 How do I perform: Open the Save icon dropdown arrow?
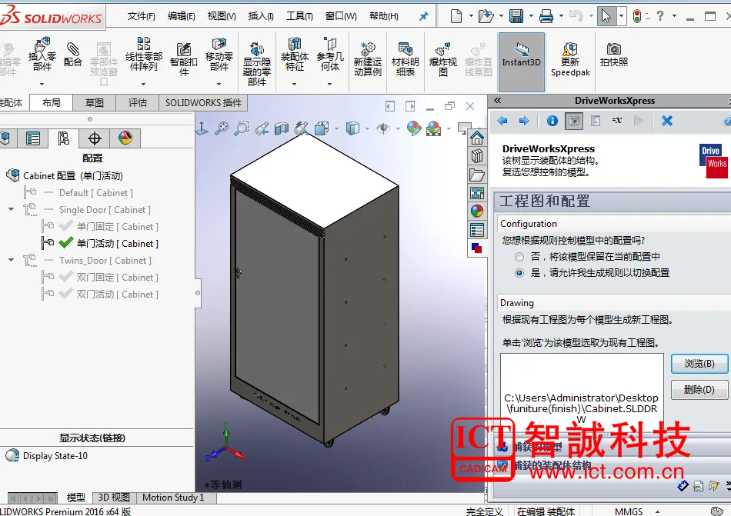coord(530,16)
